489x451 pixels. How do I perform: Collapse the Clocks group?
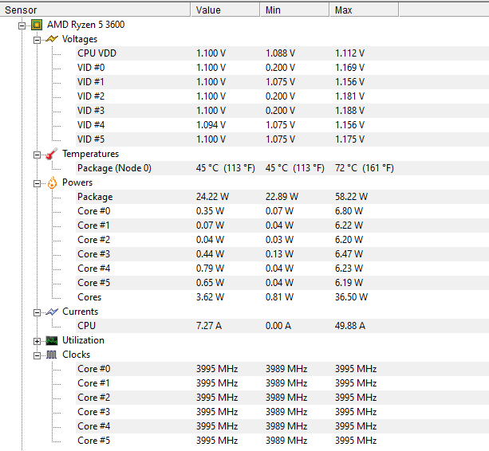click(37, 355)
